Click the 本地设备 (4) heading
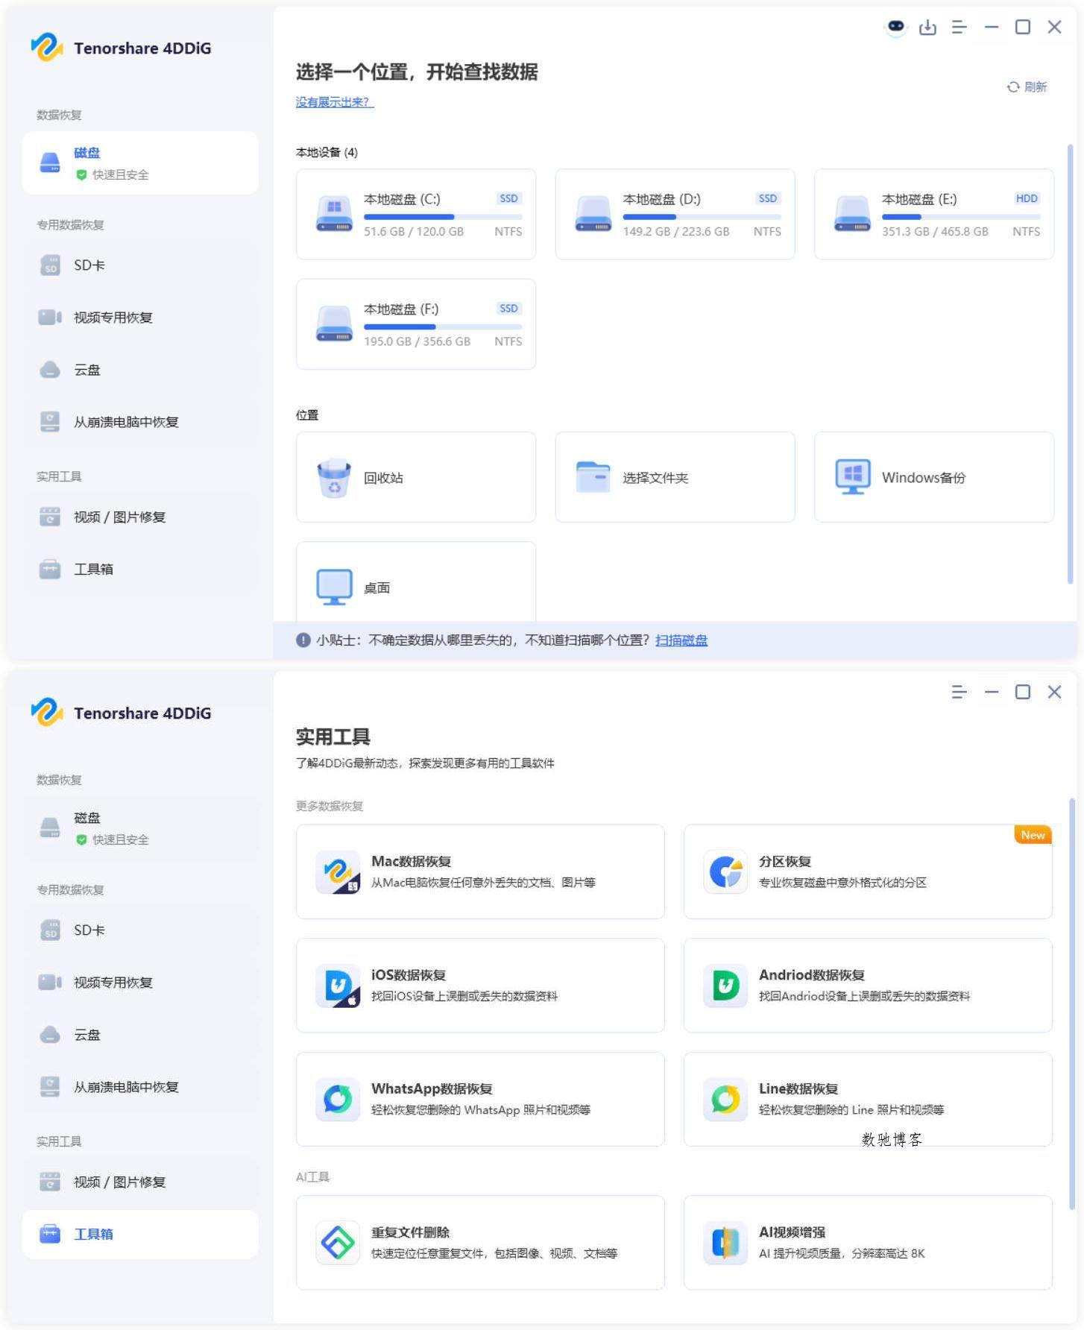1084x1330 pixels. tap(327, 152)
